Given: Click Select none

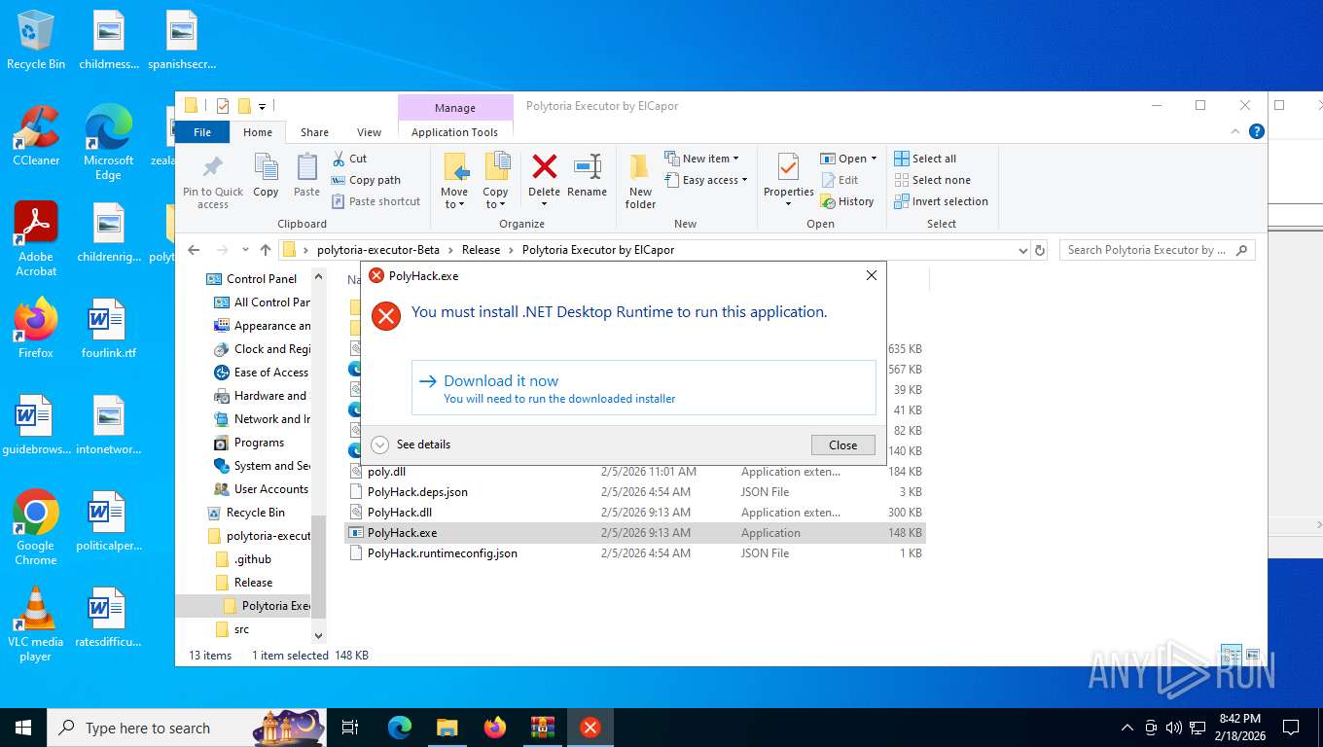Looking at the screenshot, I should click(x=932, y=180).
